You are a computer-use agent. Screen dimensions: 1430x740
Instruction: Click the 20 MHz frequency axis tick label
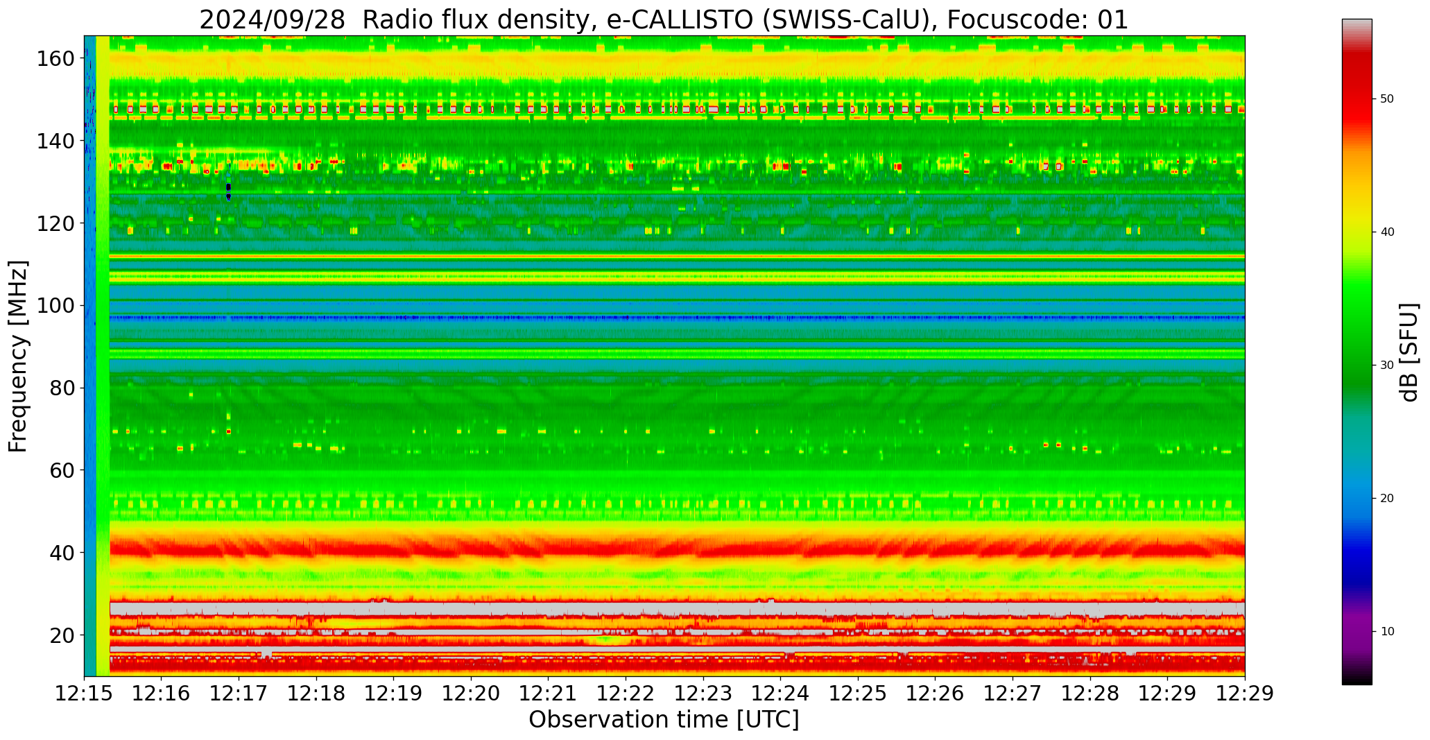(x=62, y=635)
